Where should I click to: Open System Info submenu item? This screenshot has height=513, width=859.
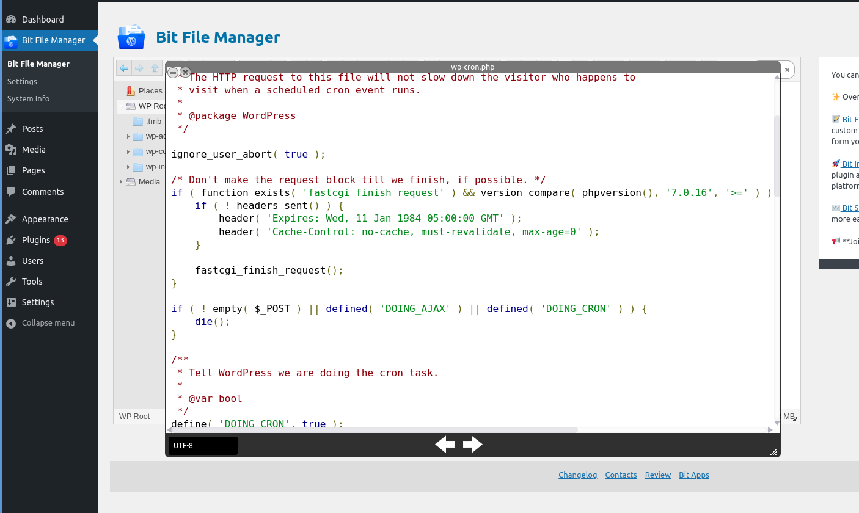[28, 98]
